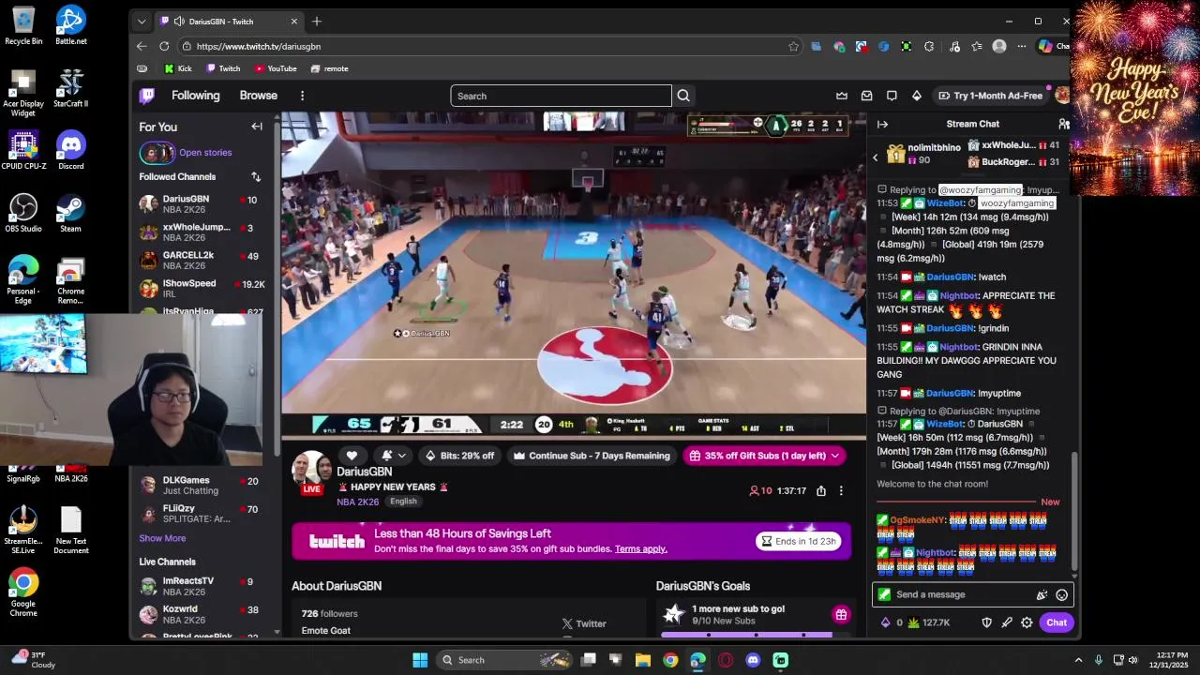Open the Kick bookmark
Viewport: 1200px width, 675px height.
pyautogui.click(x=178, y=68)
